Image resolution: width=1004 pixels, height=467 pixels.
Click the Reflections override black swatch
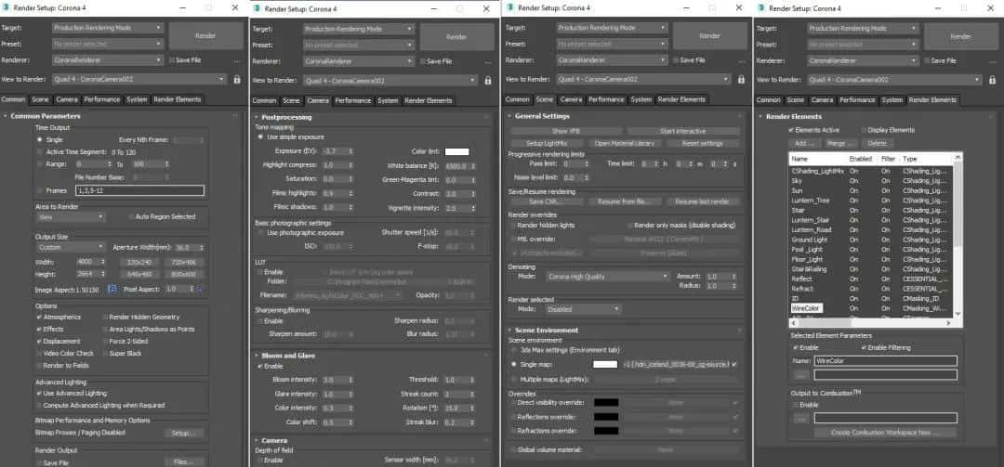pos(606,417)
